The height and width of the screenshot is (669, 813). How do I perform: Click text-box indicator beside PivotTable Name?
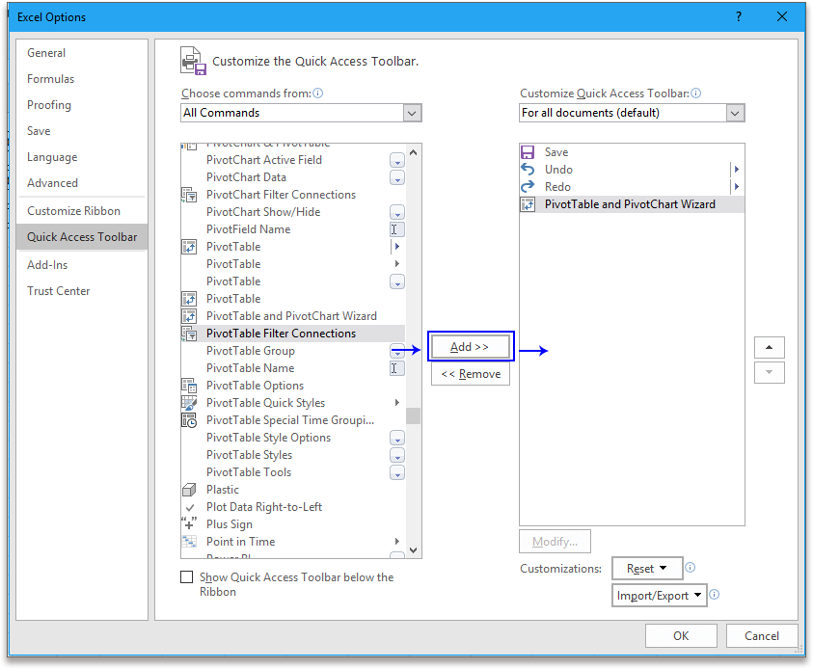(x=396, y=368)
